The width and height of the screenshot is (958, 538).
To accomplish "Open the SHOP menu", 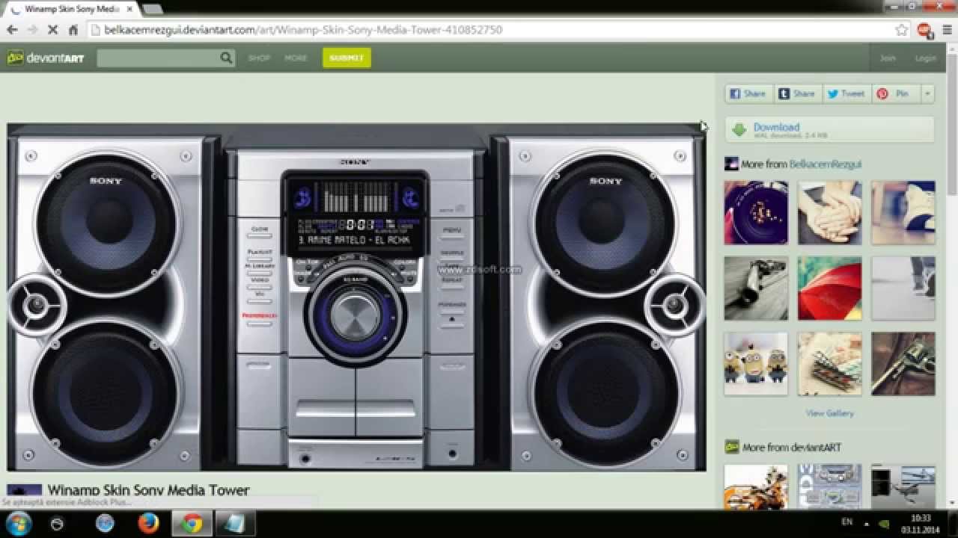I will point(259,58).
